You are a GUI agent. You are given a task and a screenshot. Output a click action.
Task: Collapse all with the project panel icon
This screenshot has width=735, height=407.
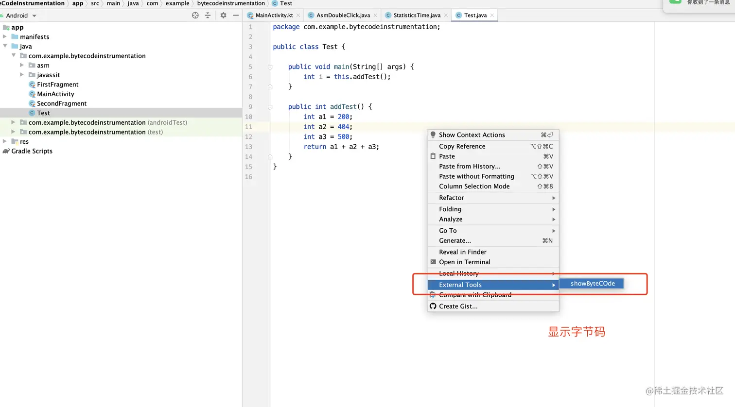tap(208, 16)
